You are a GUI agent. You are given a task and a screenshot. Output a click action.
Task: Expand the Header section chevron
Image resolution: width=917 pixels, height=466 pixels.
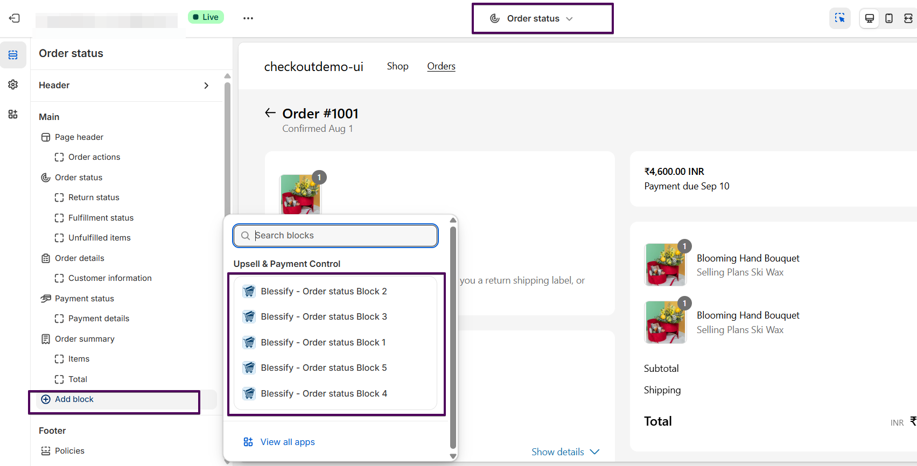point(206,86)
